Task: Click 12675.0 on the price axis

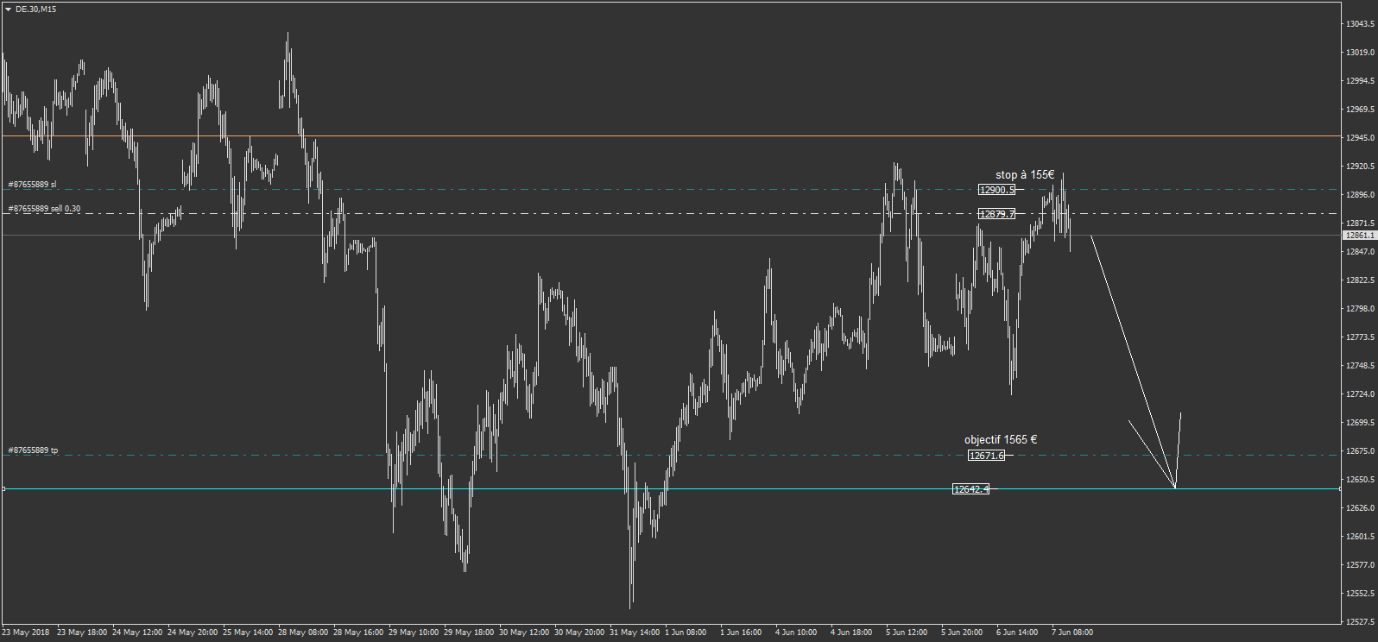Action: pos(1360,451)
